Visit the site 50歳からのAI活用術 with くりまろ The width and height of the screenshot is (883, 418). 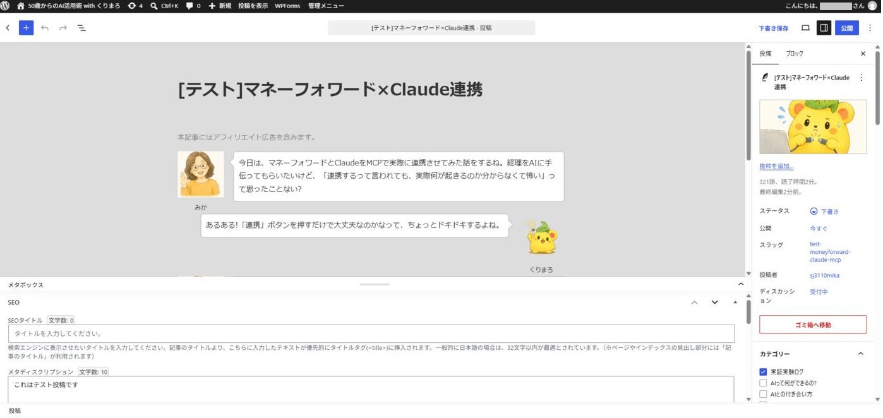(x=68, y=6)
